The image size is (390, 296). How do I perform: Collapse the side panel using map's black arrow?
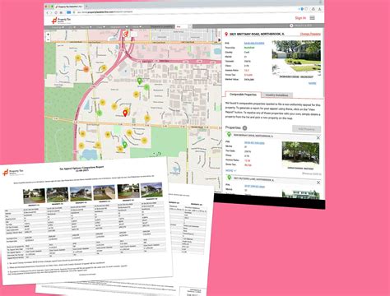(220, 40)
